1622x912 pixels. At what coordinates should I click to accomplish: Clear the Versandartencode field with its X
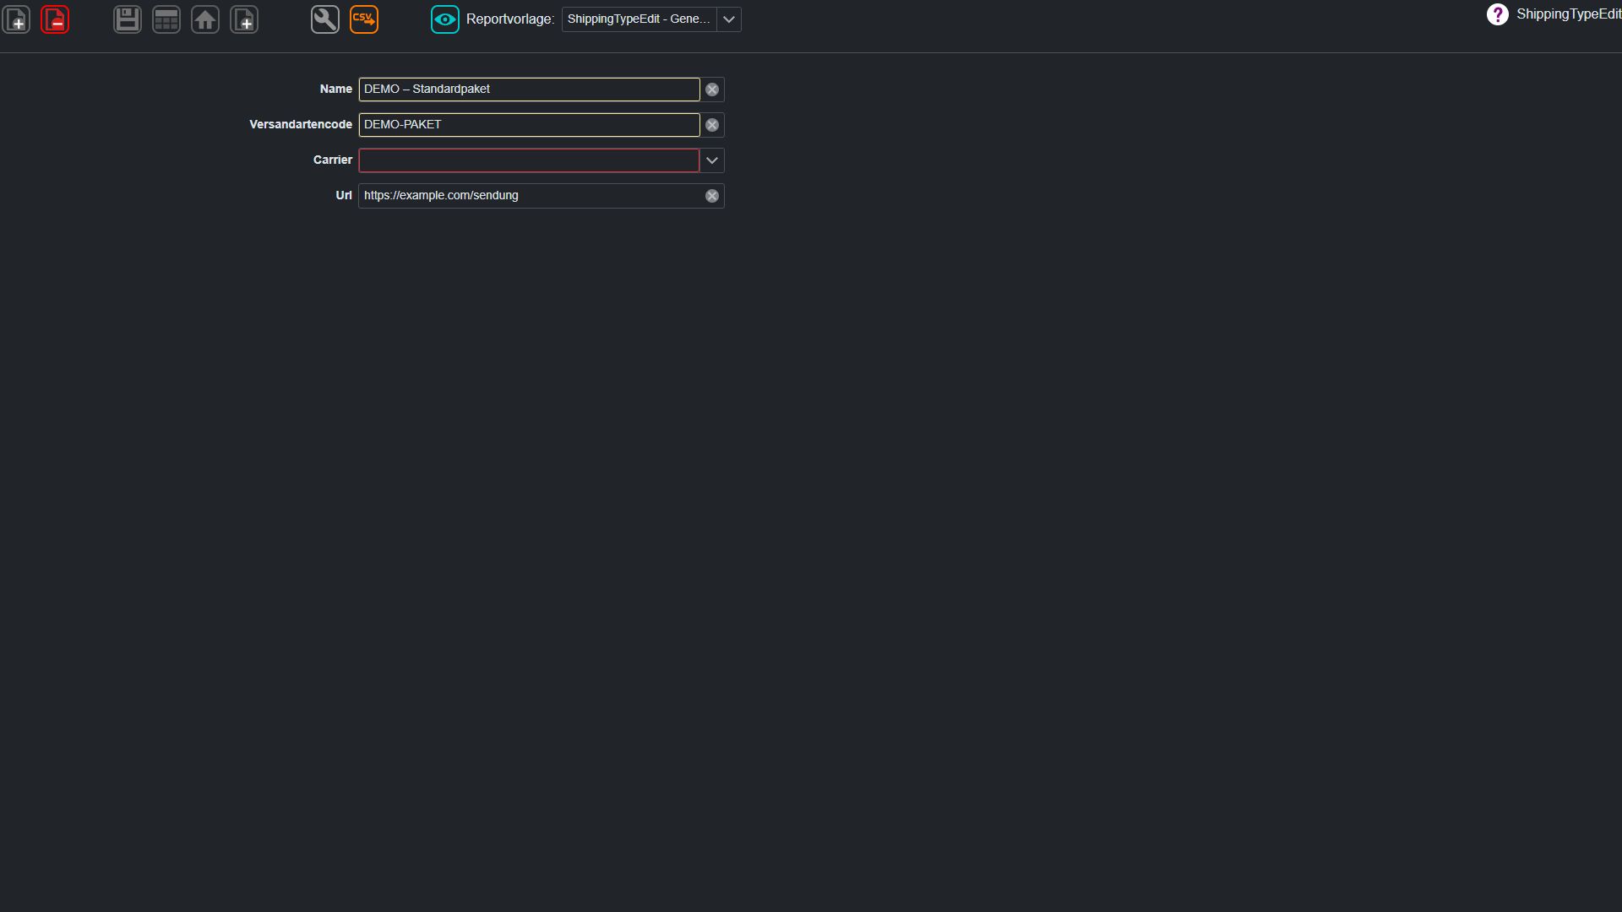(x=712, y=125)
